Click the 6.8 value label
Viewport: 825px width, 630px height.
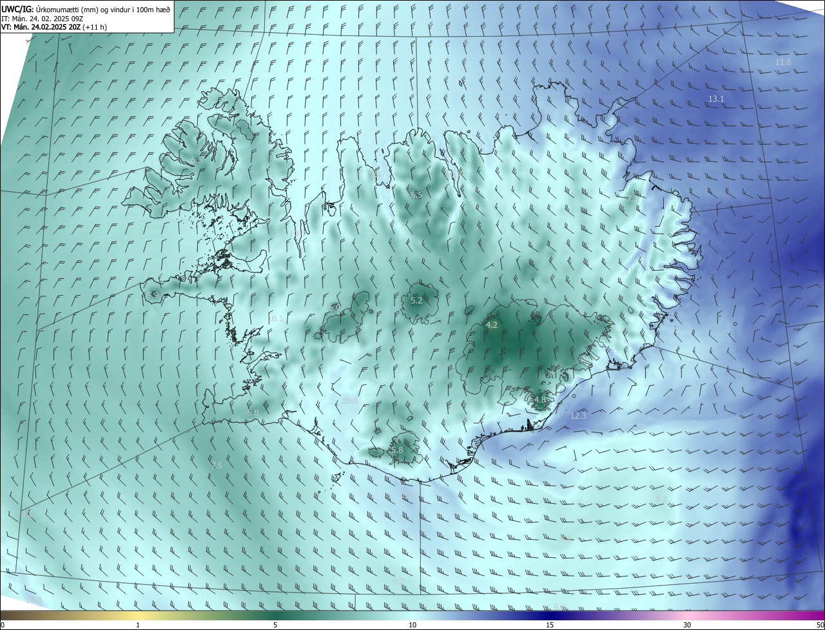click(x=253, y=413)
